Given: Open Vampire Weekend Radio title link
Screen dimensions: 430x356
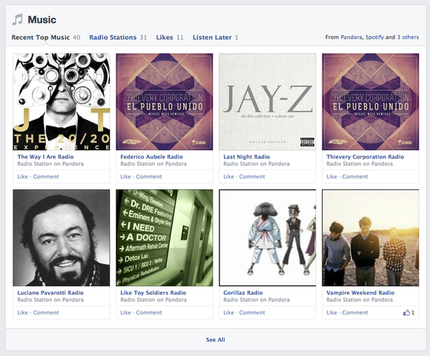Looking at the screenshot, I should [x=360, y=292].
